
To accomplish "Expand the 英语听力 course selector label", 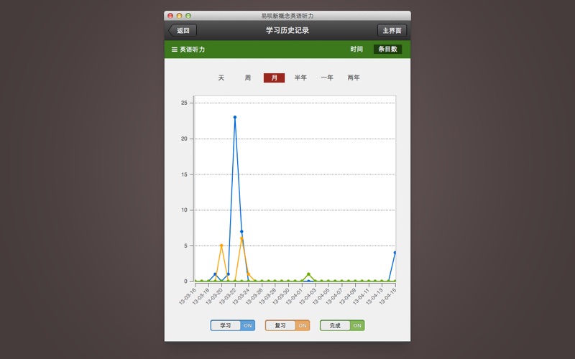I will (x=193, y=50).
